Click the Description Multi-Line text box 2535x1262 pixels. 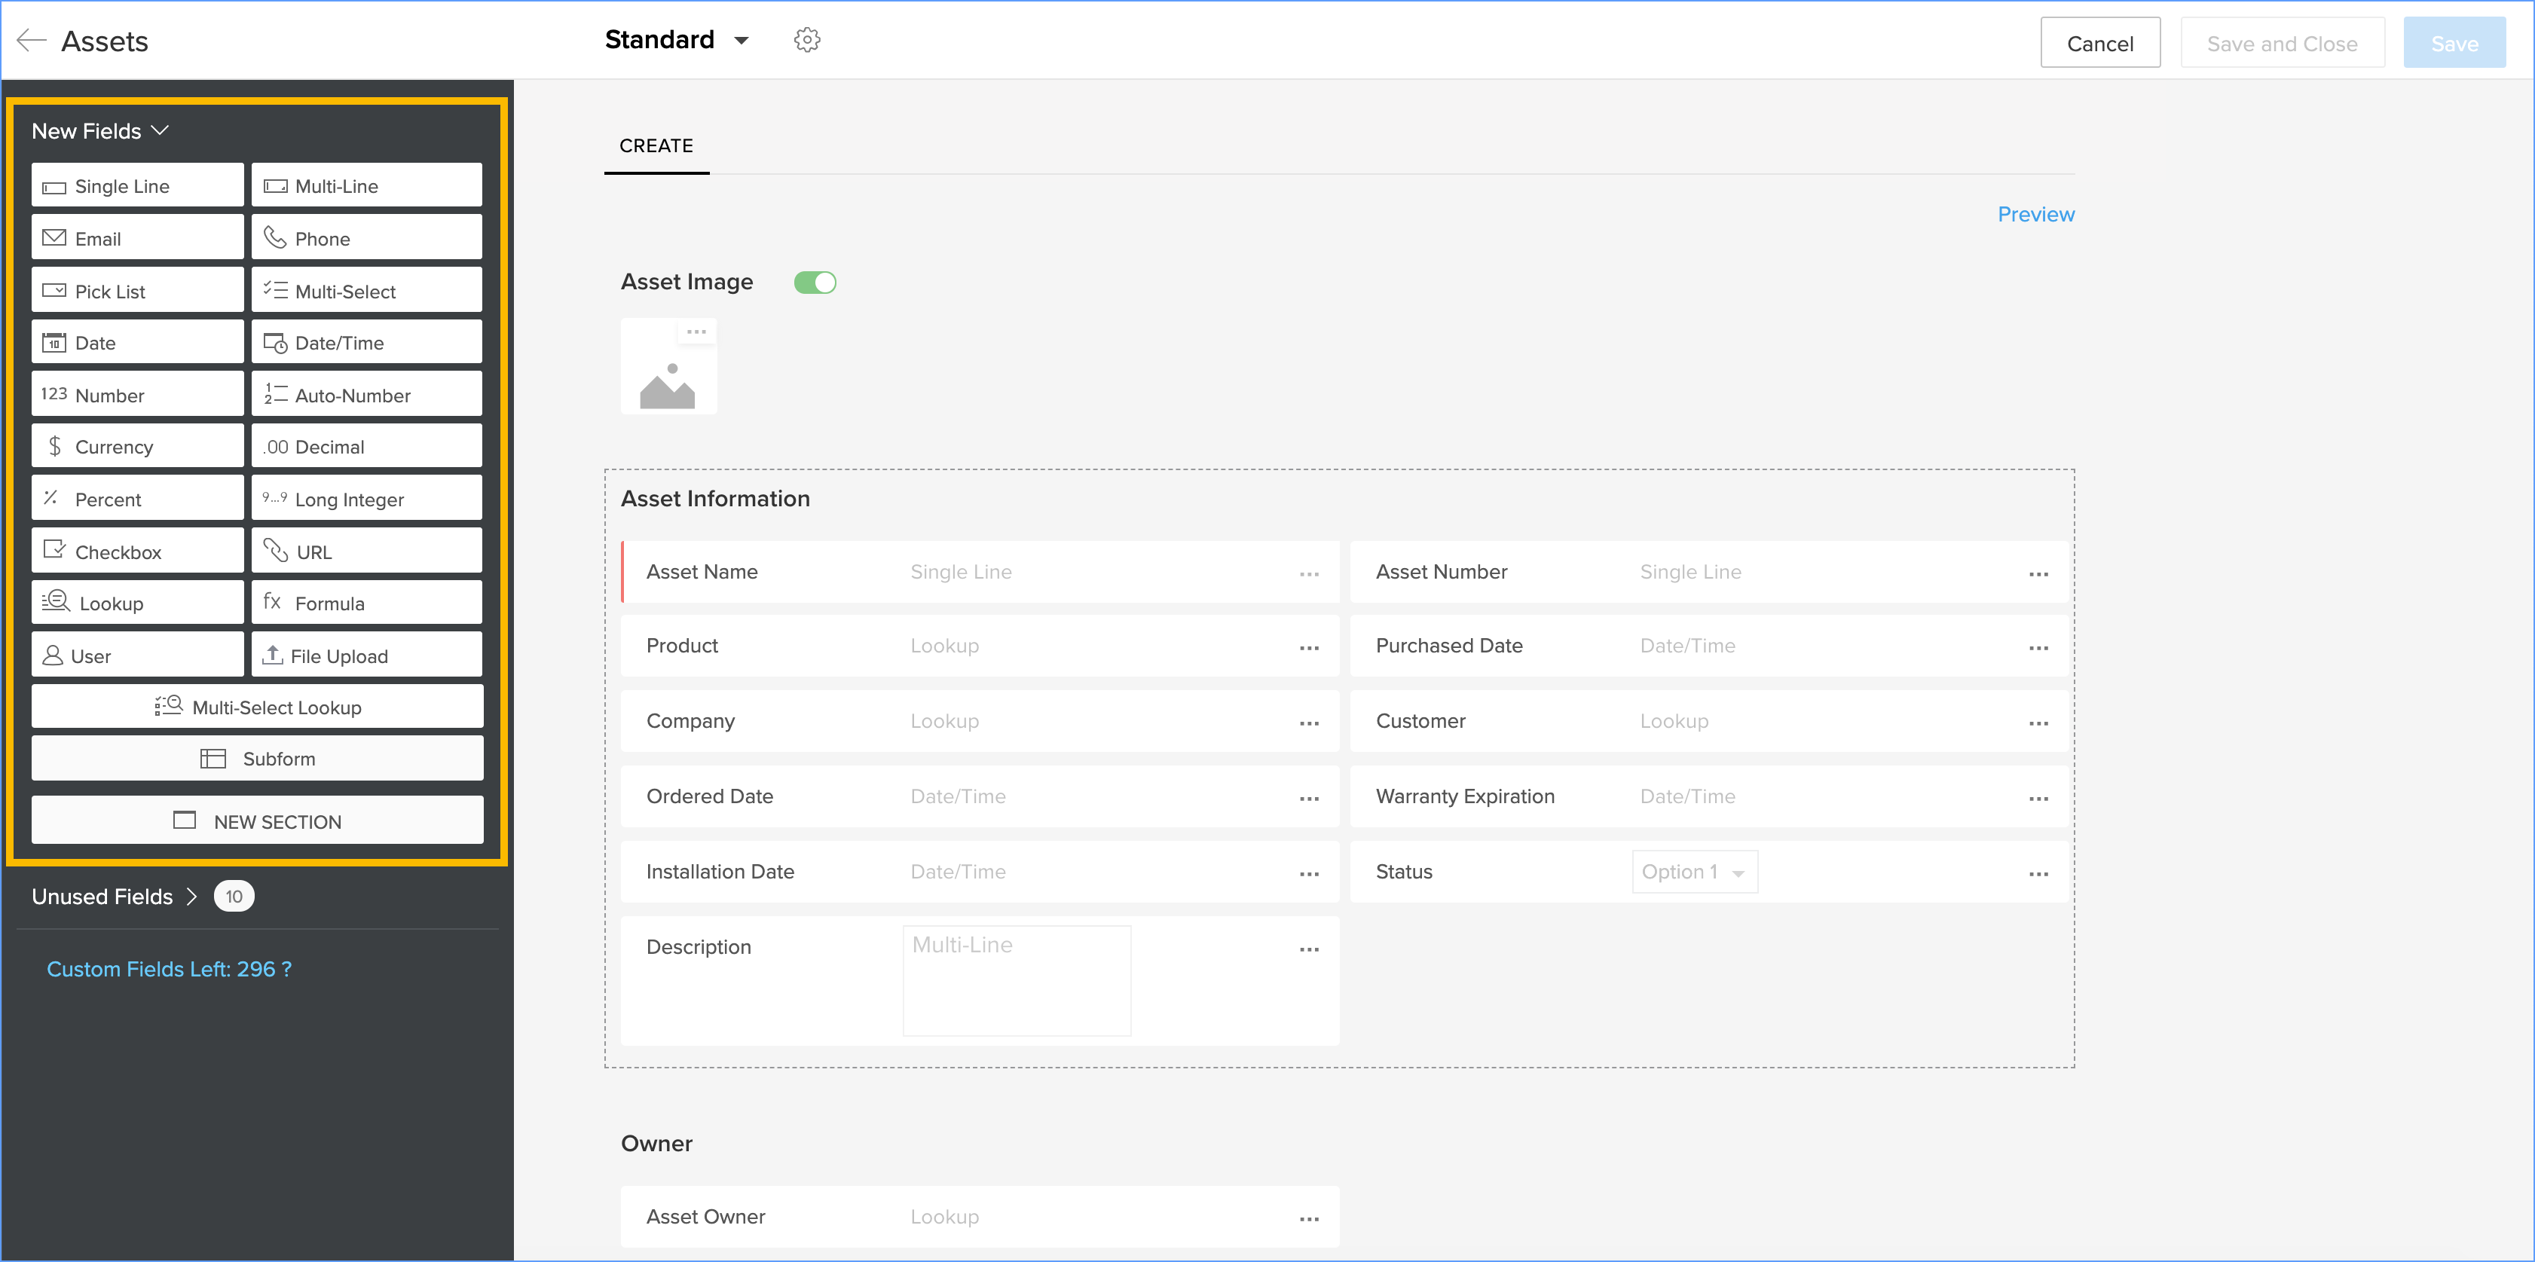coord(1017,979)
